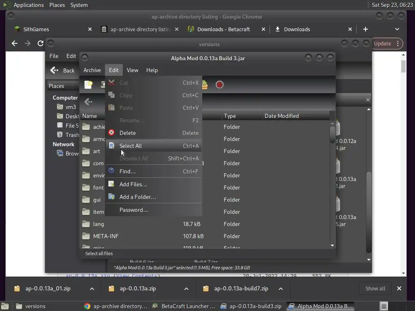The image size is (415, 311).
Task: Click the Chrome page vertical scrollbar
Action: pyautogui.click(x=403, y=66)
